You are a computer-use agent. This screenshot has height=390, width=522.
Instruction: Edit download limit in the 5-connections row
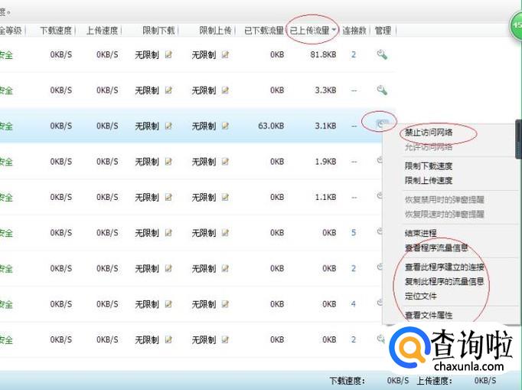169,233
